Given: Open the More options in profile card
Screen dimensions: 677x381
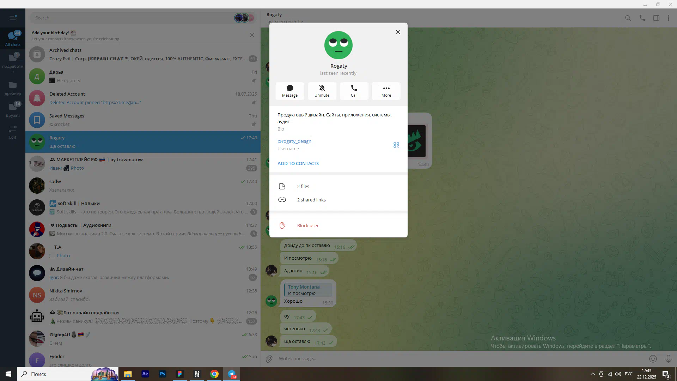Looking at the screenshot, I should [x=386, y=91].
